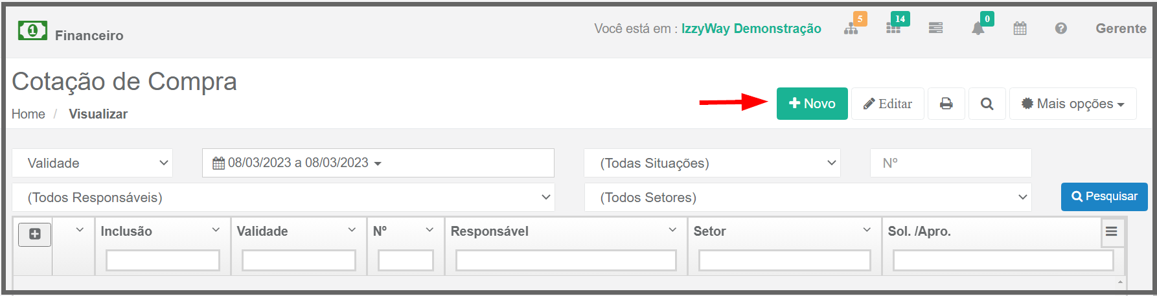Click the Nº number input field
Viewport: 1157px width, 296px height.
tap(951, 163)
